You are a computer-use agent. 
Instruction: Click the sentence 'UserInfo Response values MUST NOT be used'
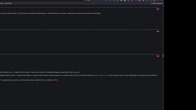(63, 72)
